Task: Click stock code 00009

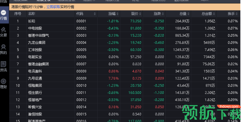Action: click(81, 78)
